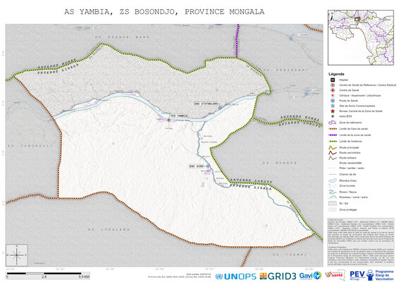This screenshot has width=399, height=282.
Task: Click the red CS Yambia health centre marker
Action: 168,120
